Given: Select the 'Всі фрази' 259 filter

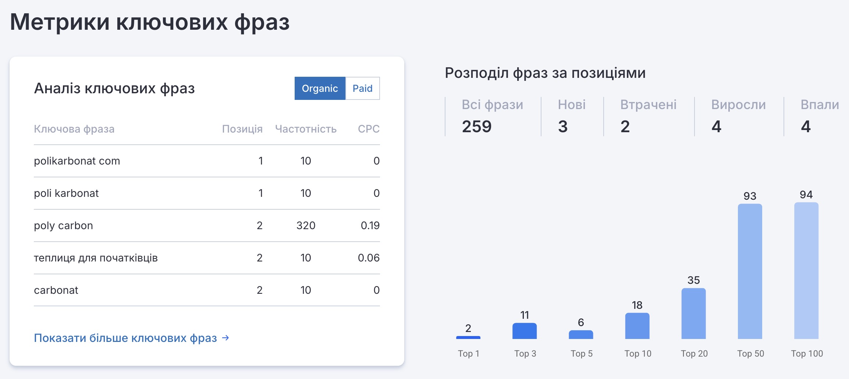Looking at the screenshot, I should (492, 116).
